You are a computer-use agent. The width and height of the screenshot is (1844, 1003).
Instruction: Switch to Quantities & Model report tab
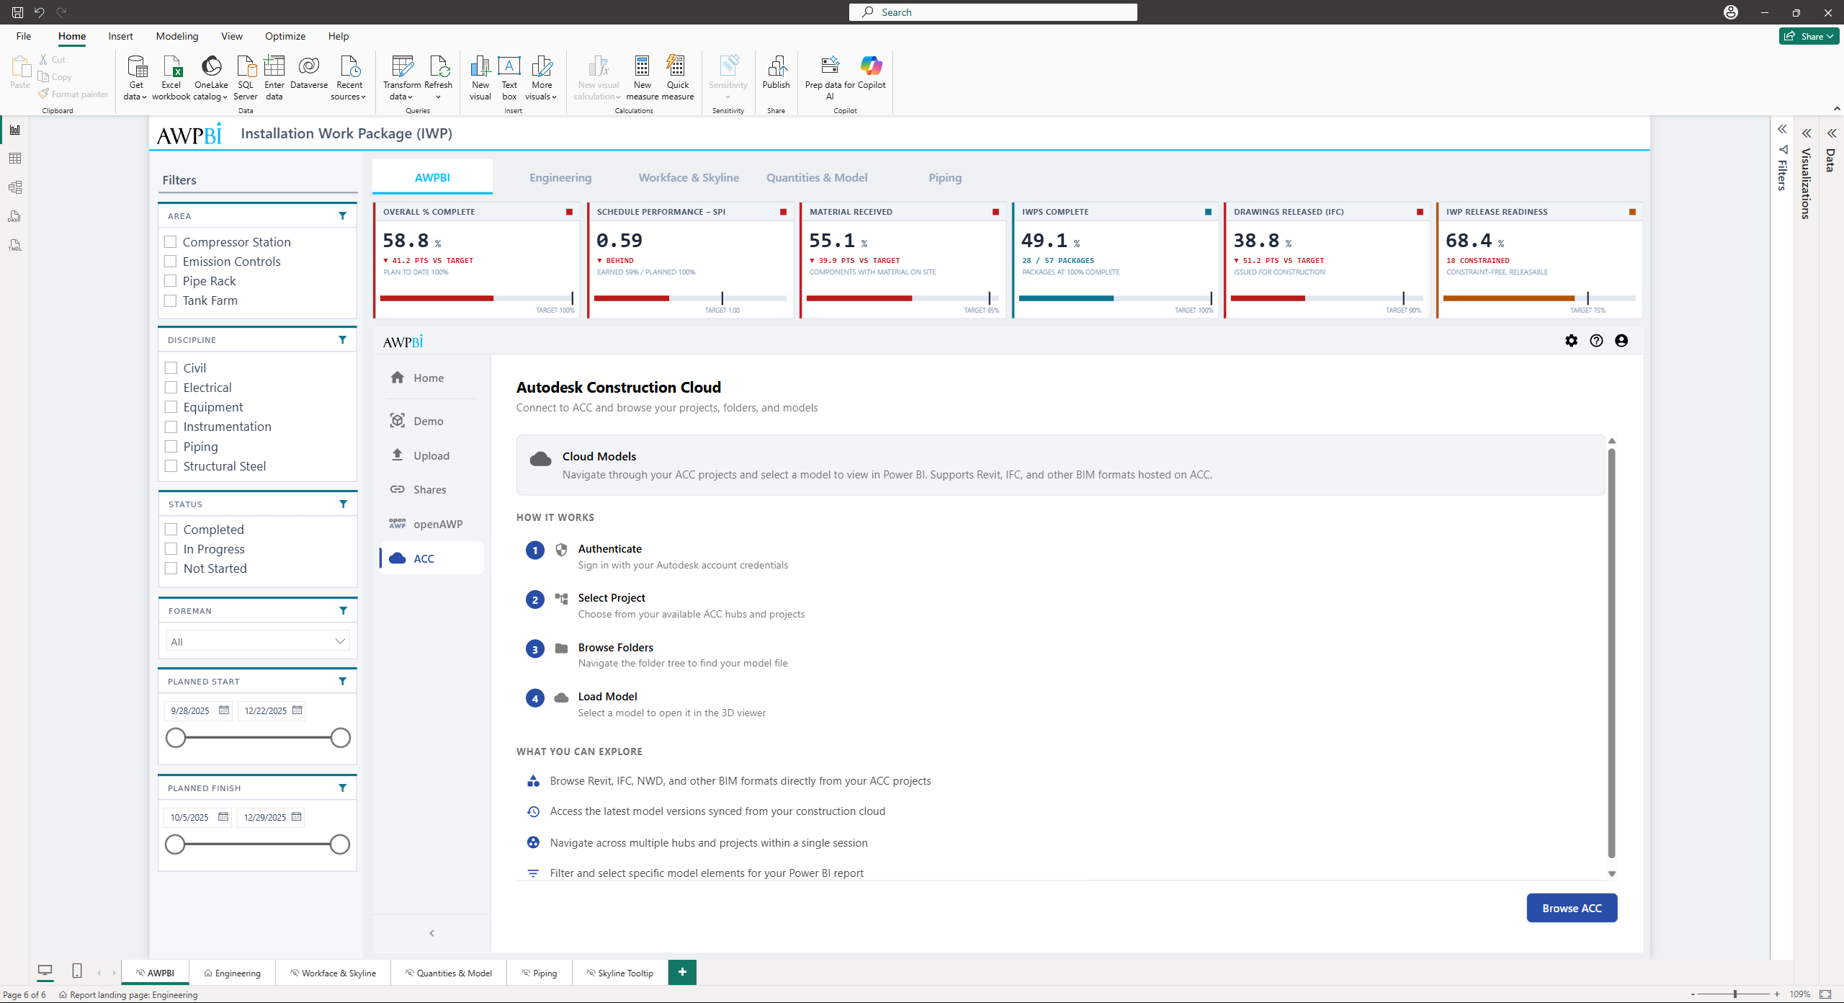point(817,178)
